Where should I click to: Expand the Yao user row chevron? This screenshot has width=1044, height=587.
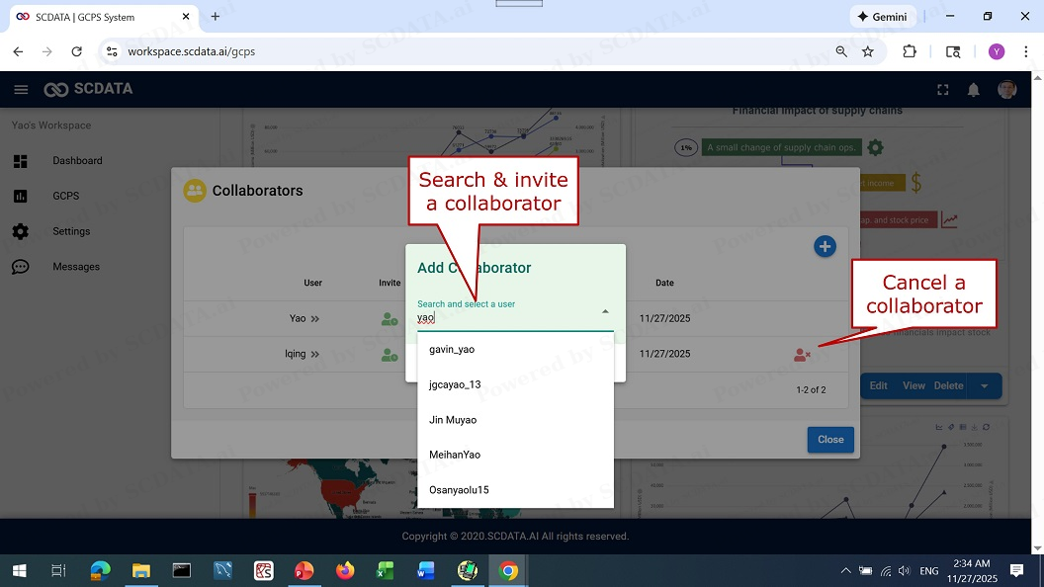(x=315, y=319)
